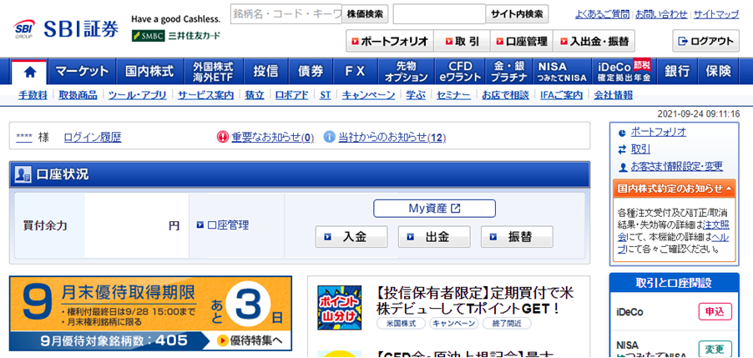The height and width of the screenshot is (358, 753).
Task: Click the top 入出金・振替 button
Action: pos(594,41)
